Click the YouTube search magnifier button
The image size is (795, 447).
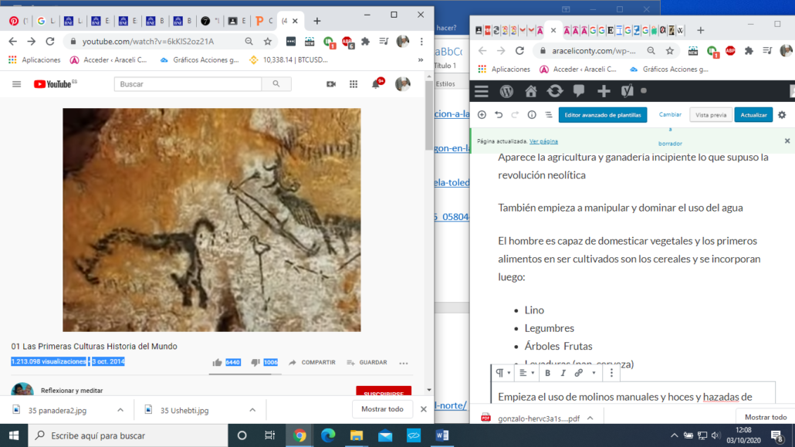tap(276, 84)
